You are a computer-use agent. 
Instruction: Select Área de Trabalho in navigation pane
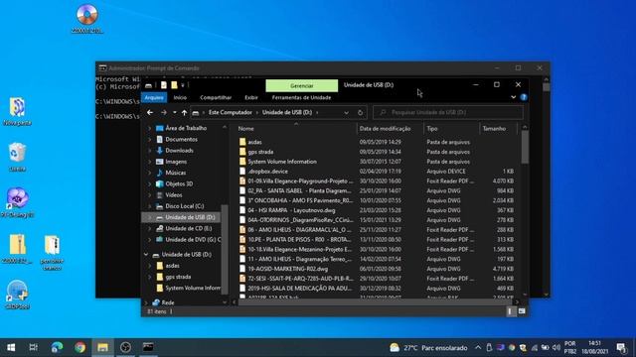(186, 128)
